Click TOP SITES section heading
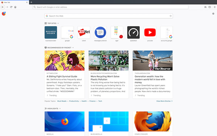Viewport: 217px width, 136px height. click(52, 23)
